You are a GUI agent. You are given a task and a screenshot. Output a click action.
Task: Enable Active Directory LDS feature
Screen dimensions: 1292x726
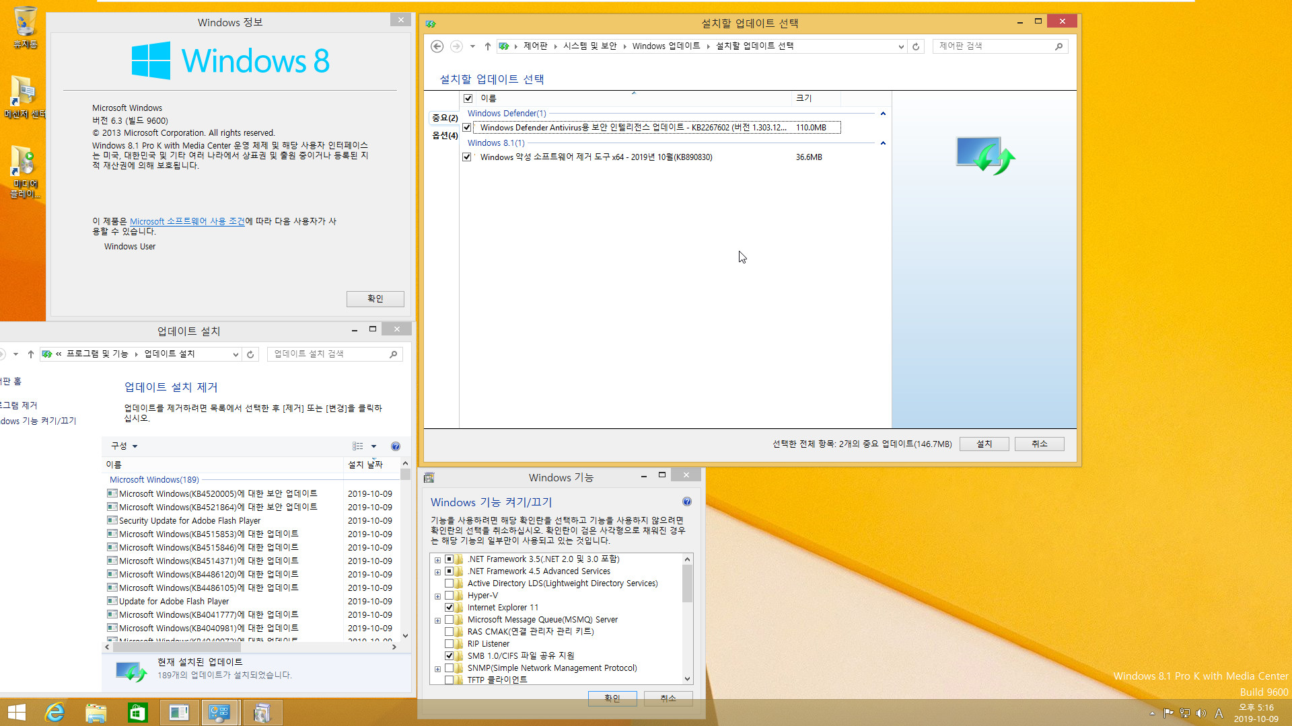[x=449, y=583]
